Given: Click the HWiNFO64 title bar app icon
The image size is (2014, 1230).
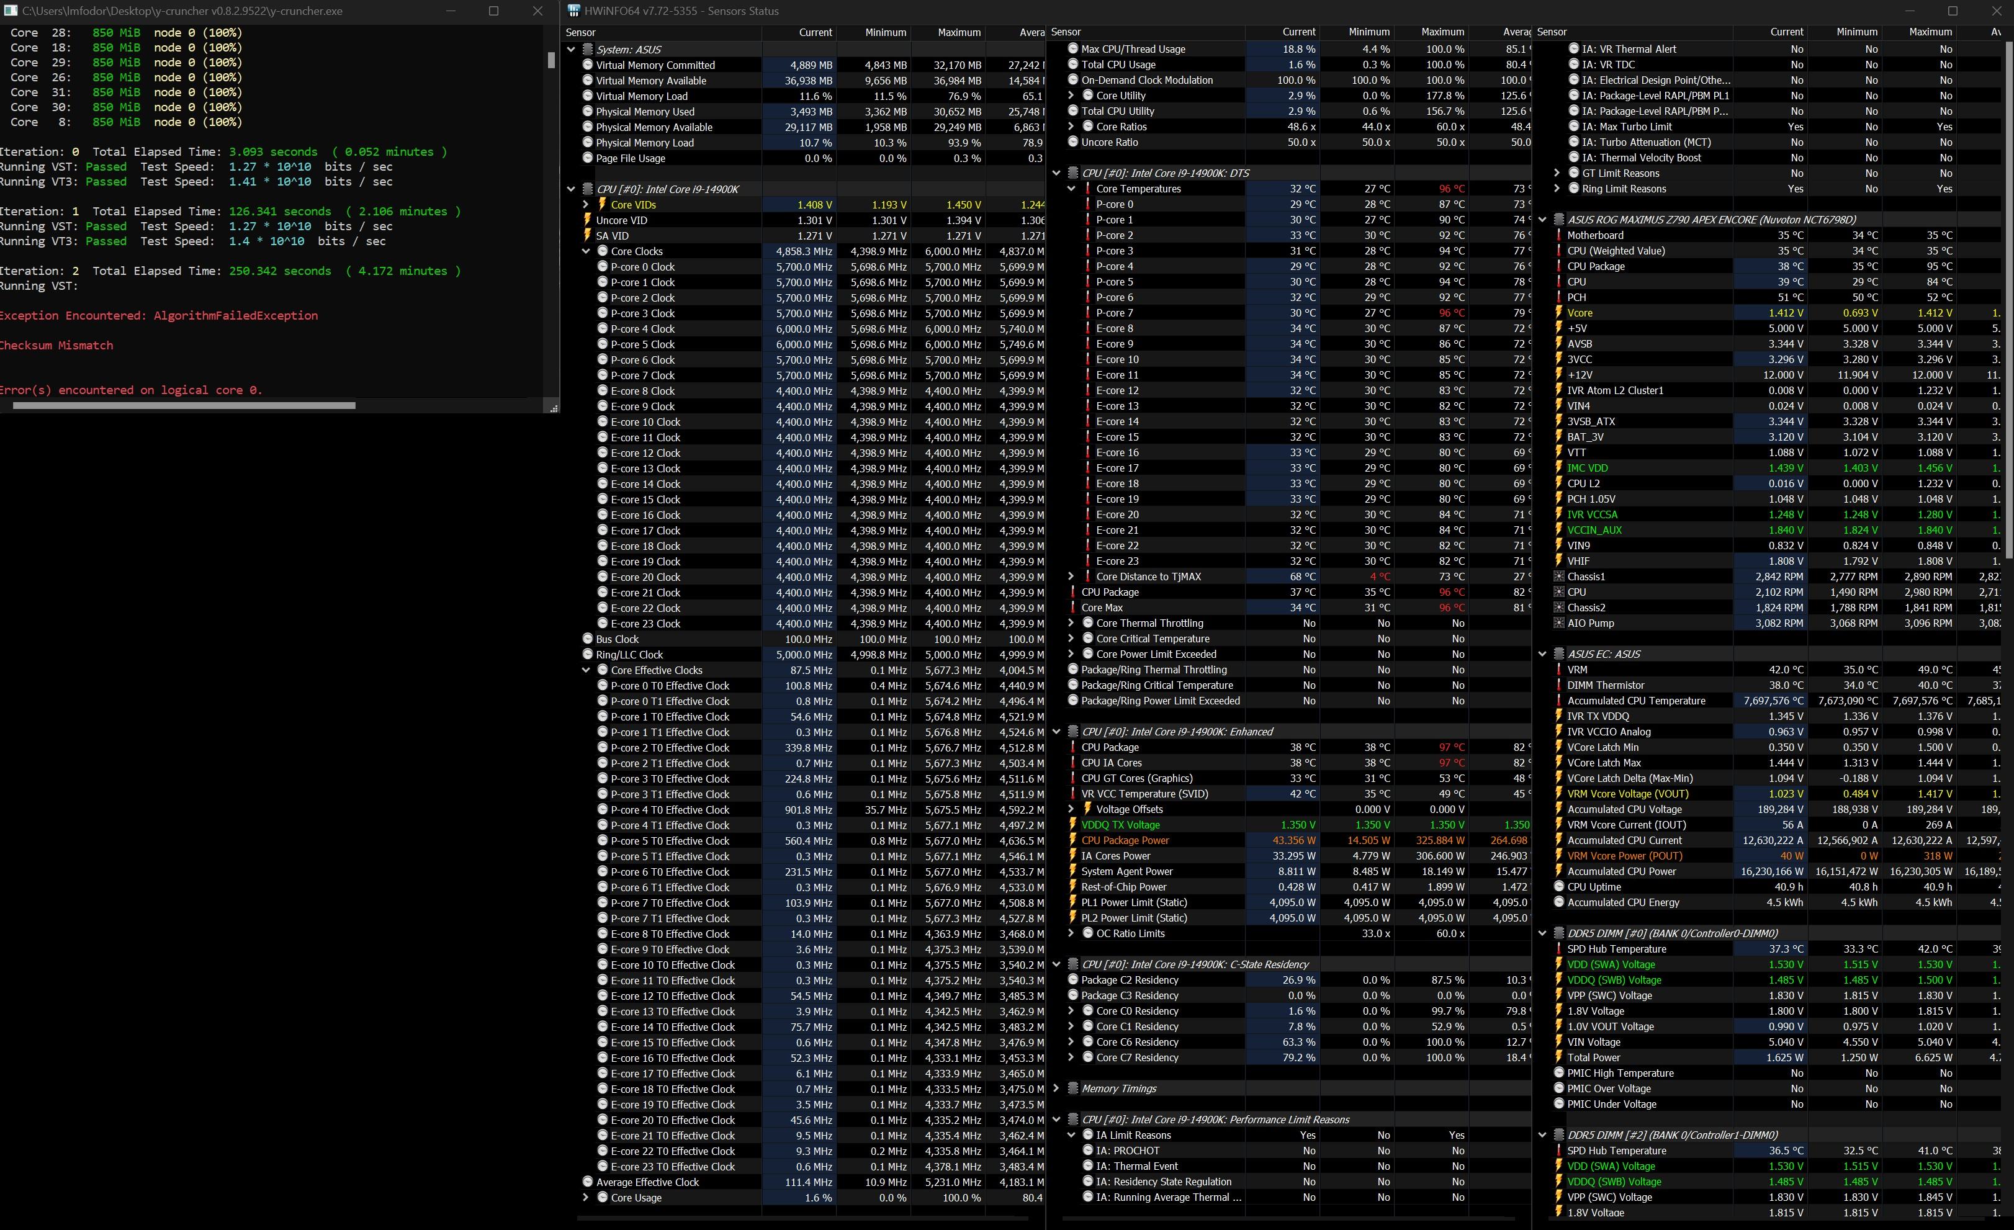Looking at the screenshot, I should [574, 11].
